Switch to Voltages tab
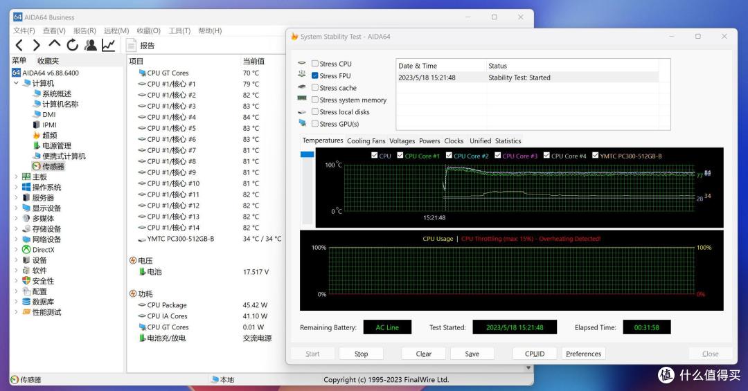The image size is (748, 391). [x=402, y=141]
